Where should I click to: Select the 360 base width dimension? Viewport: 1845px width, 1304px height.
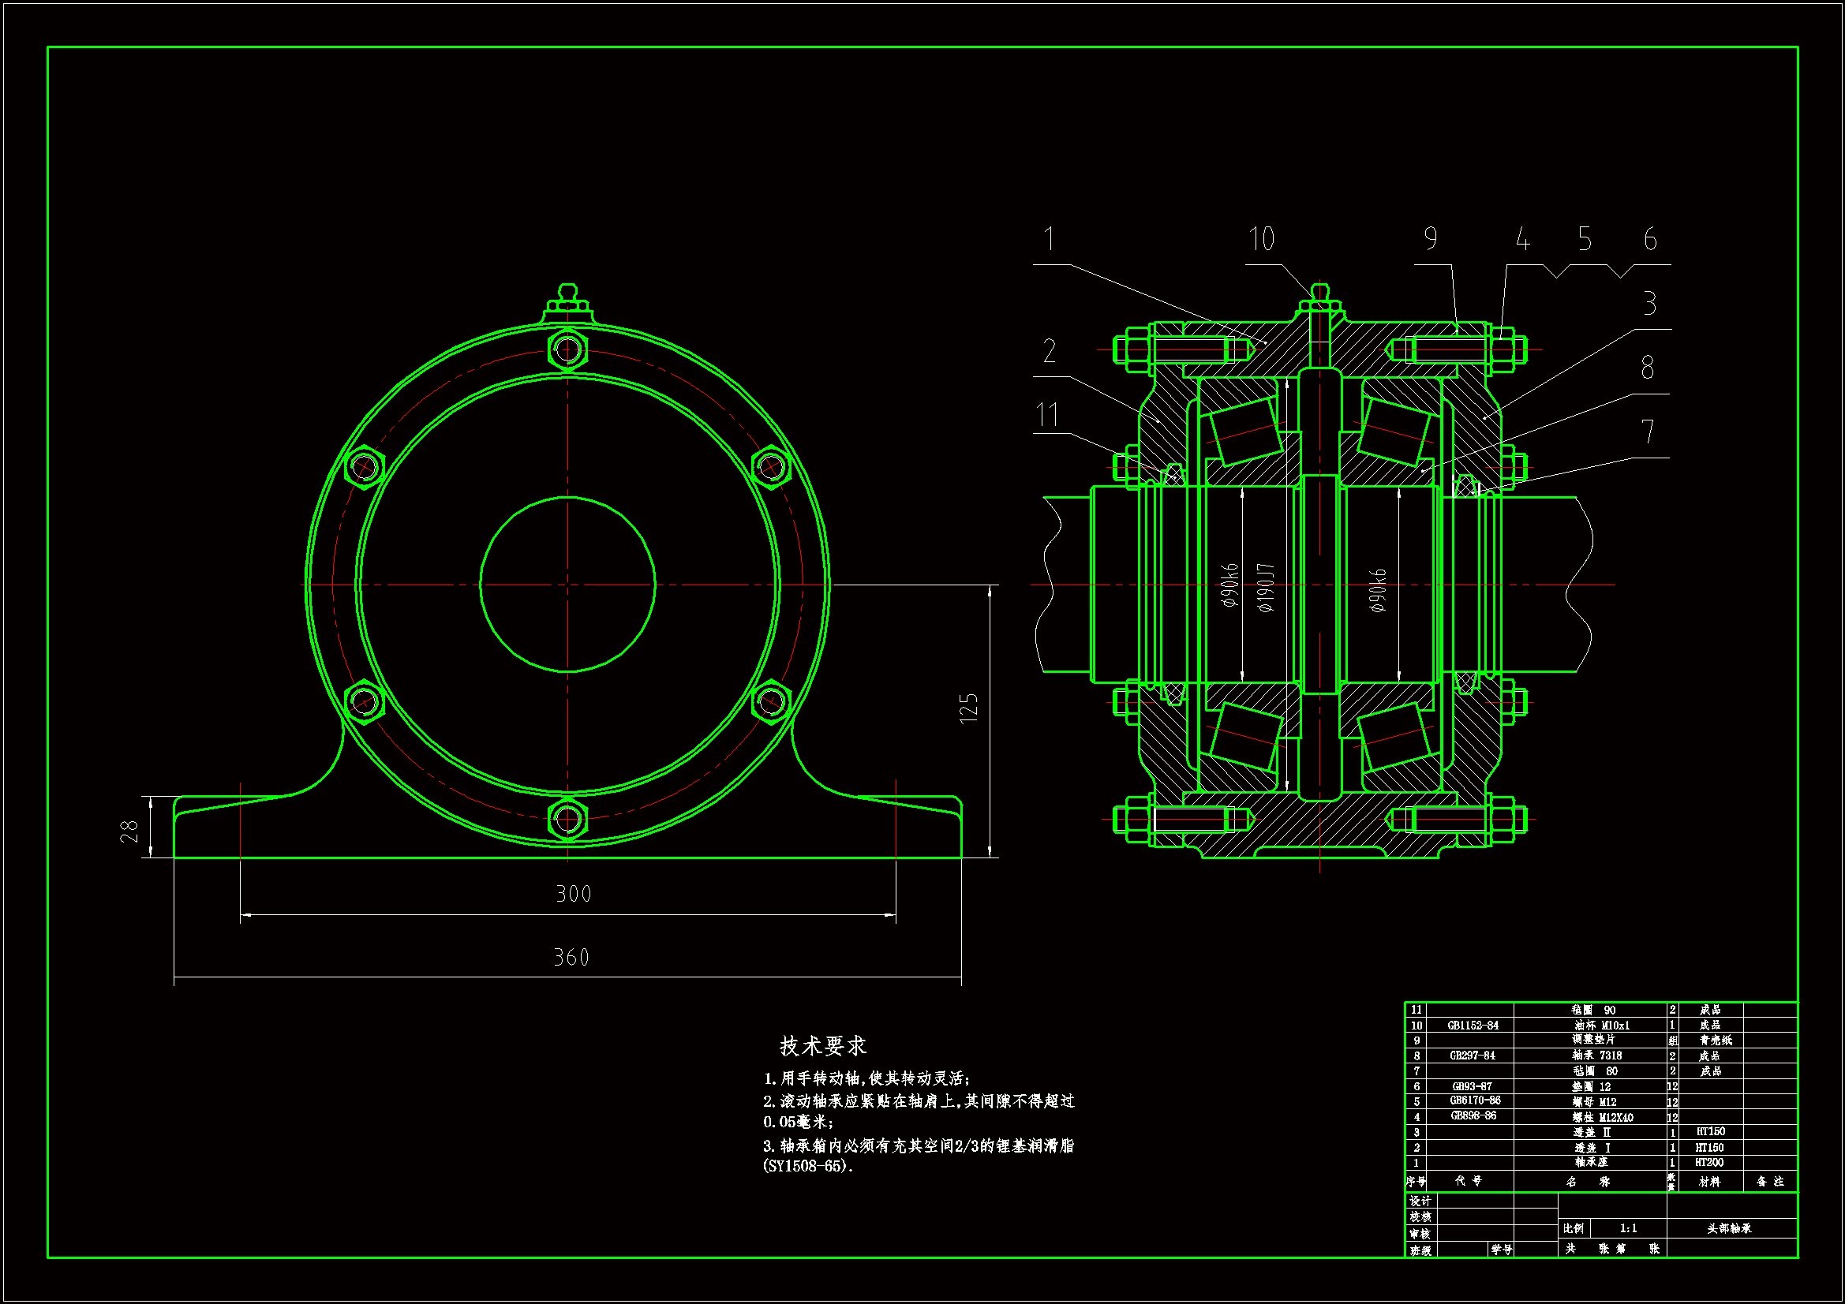[571, 957]
